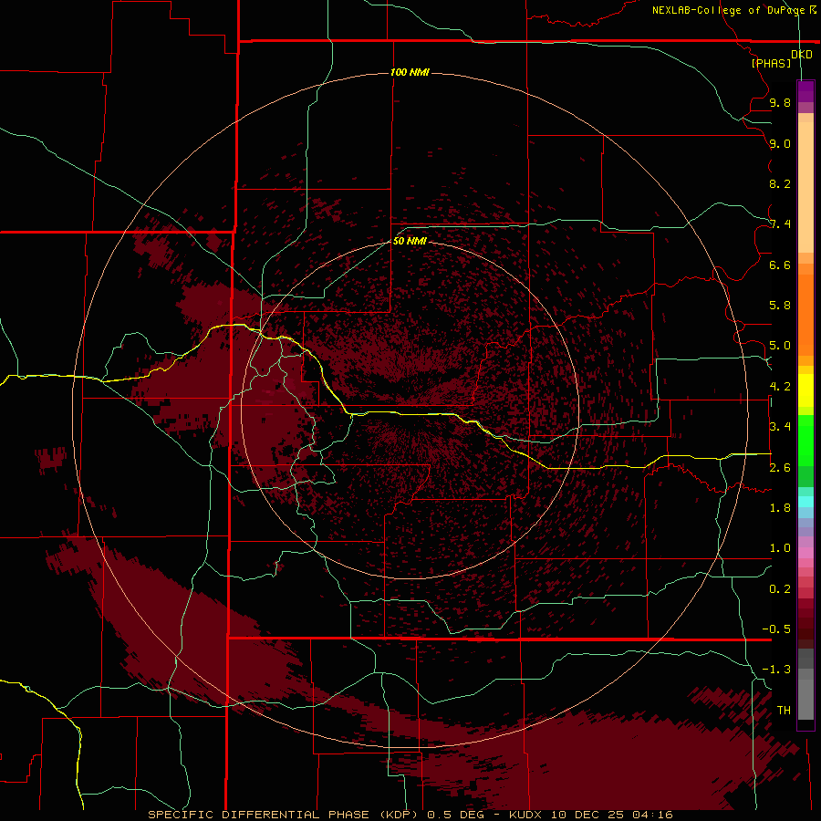The width and height of the screenshot is (821, 821).
Task: Click the 8.2 value on the color scale
Action: (780, 183)
